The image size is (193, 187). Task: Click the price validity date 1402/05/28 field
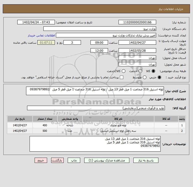(137, 50)
